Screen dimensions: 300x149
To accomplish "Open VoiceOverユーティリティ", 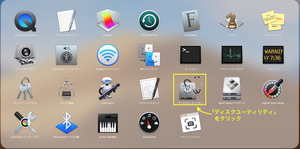I will [66, 55].
